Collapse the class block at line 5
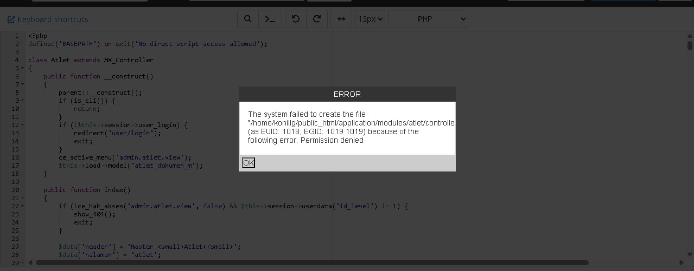This screenshot has width=694, height=271. pyautogui.click(x=22, y=68)
